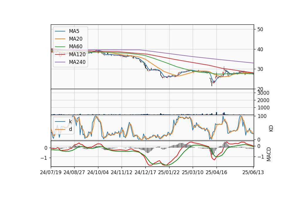Click the blue MA5 legend line sample

(60, 31)
